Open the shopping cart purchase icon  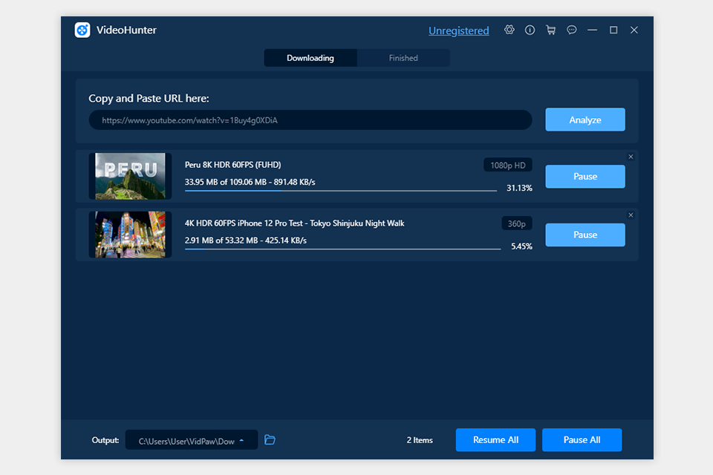tap(550, 30)
